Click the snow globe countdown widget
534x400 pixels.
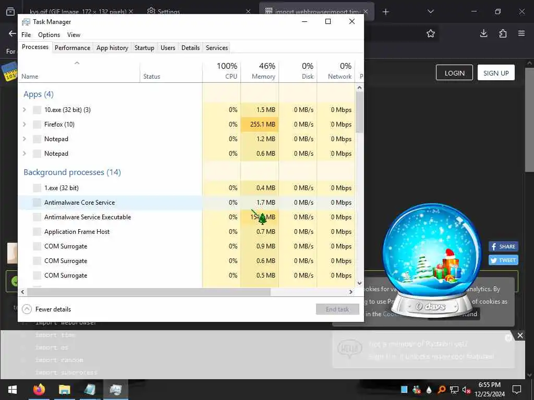tap(431, 260)
